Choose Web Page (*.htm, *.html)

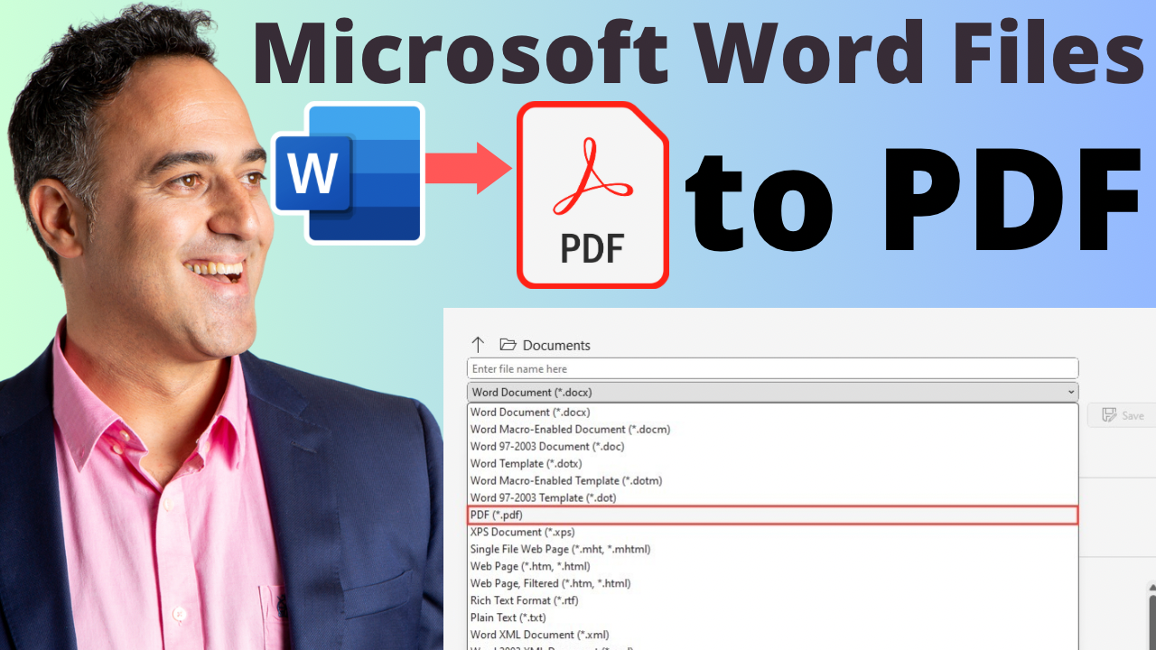point(772,567)
